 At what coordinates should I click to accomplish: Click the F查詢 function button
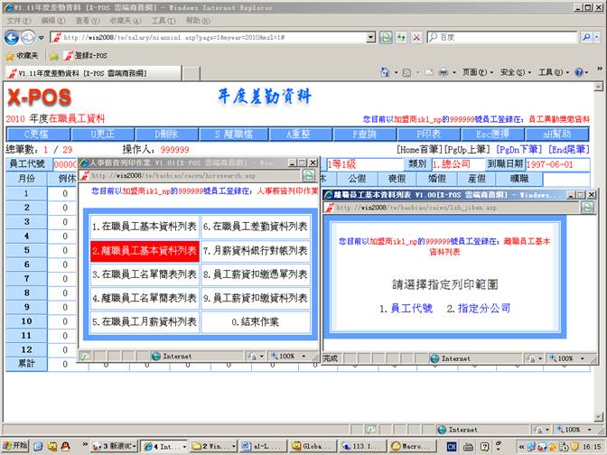[365, 134]
